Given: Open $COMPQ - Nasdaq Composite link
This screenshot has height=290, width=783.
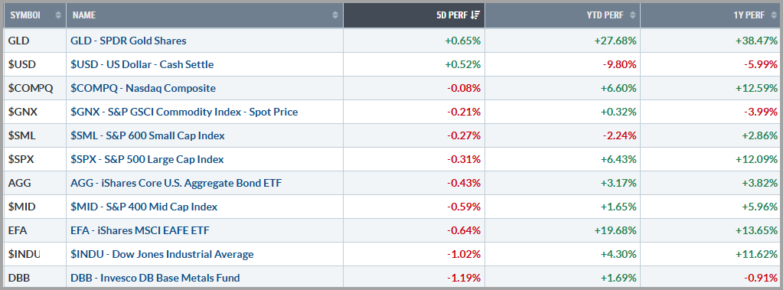Looking at the screenshot, I should coord(143,88).
